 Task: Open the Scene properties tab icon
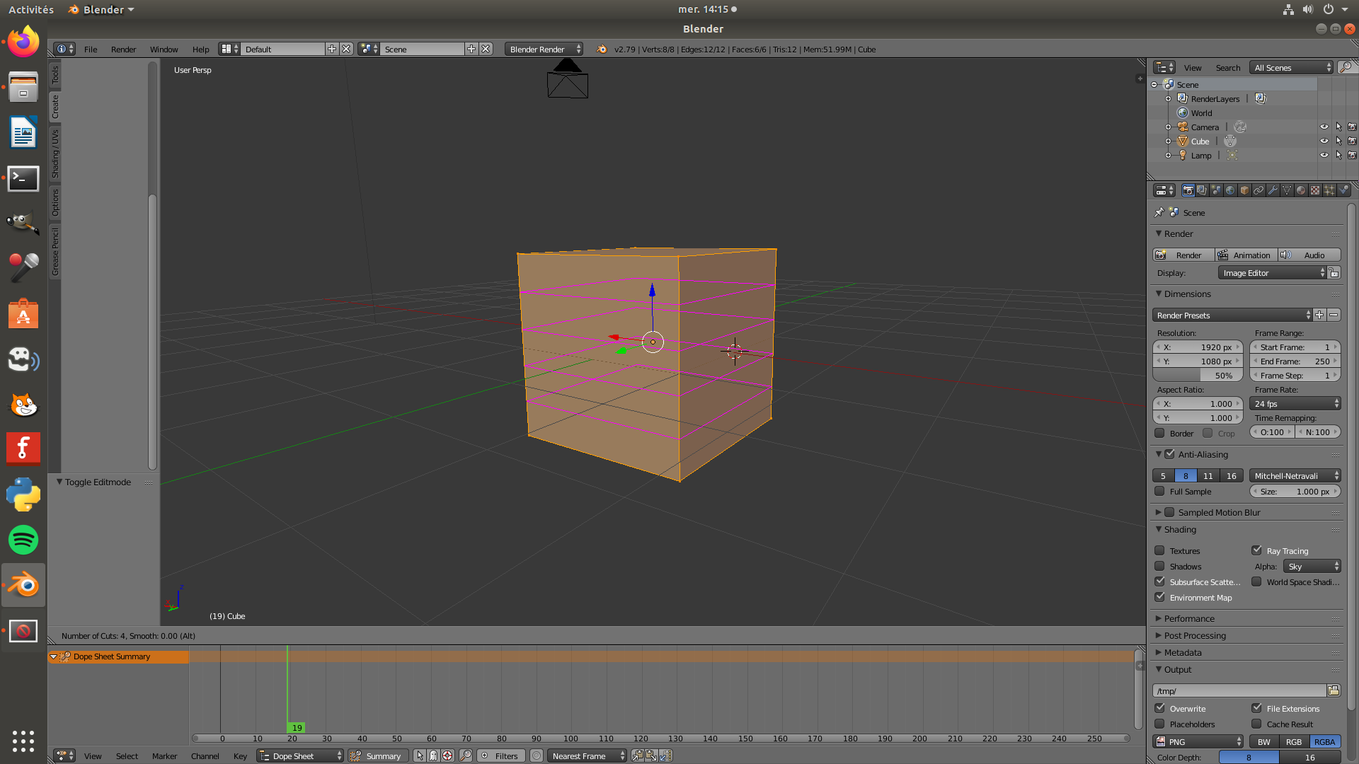[1216, 190]
